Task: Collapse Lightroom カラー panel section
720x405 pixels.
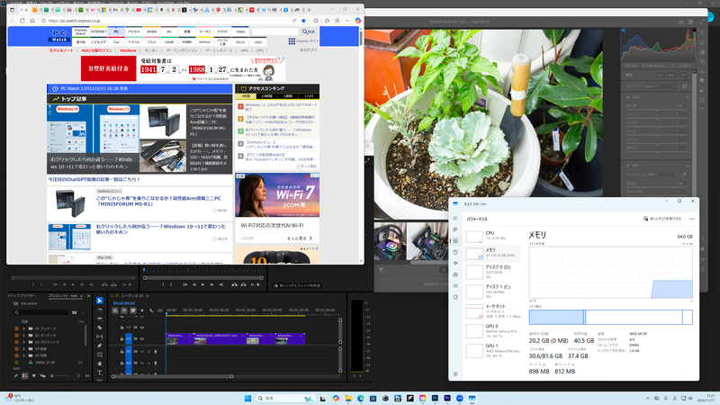Action: [628, 166]
